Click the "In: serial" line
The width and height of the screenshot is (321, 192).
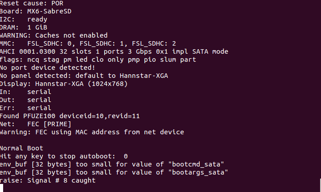(25, 92)
